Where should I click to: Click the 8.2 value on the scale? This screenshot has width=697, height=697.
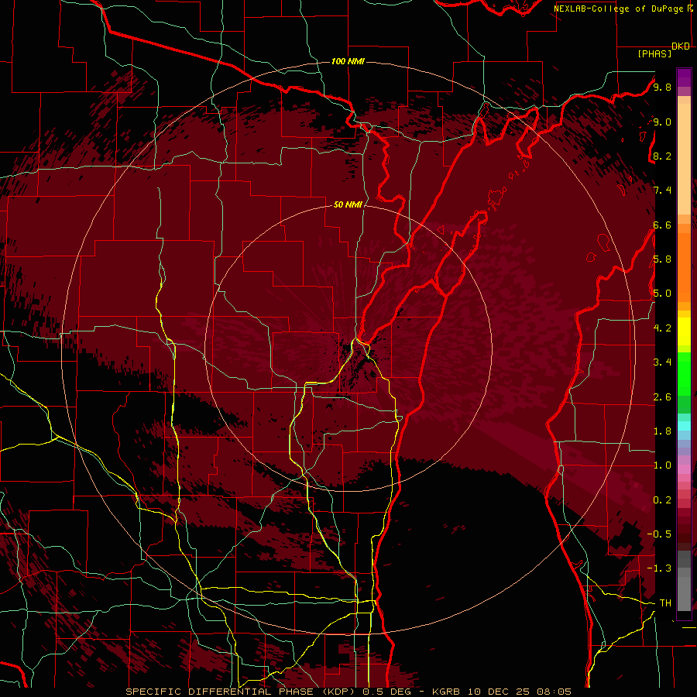pos(662,156)
